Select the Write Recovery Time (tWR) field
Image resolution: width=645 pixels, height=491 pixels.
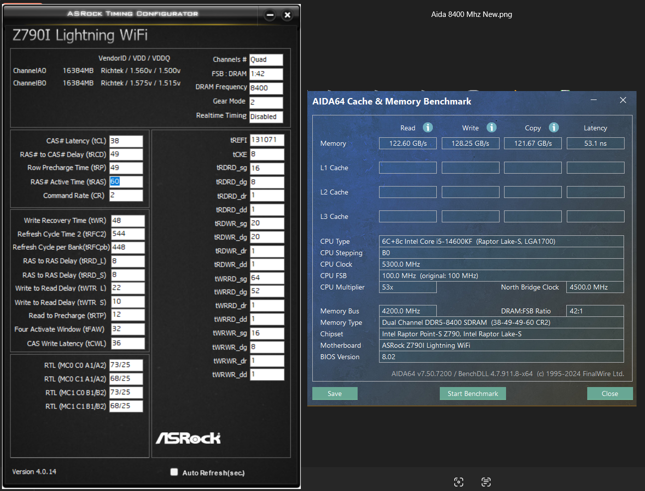[x=128, y=220]
